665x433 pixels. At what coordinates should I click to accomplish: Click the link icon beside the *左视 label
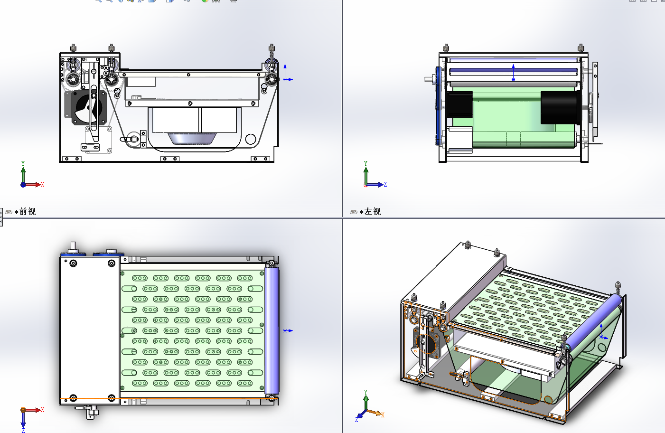[x=354, y=212]
